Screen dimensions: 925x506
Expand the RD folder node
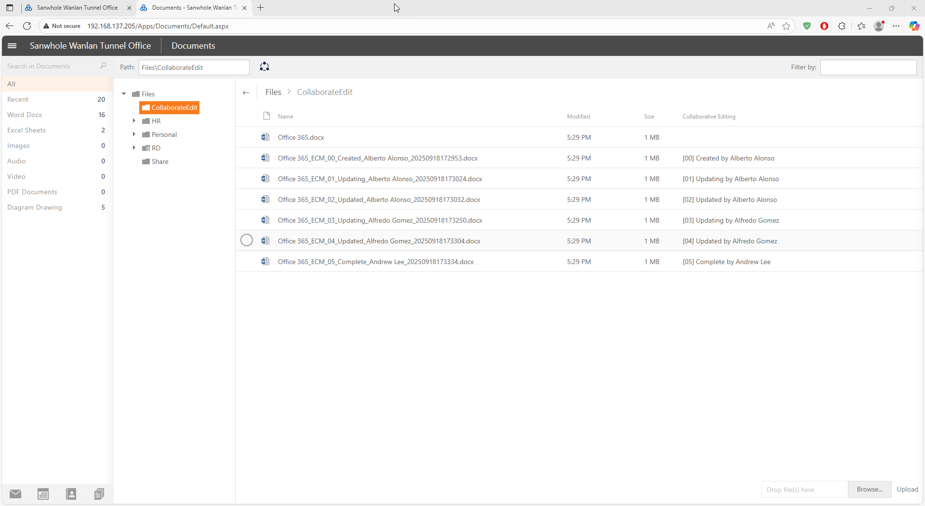(x=134, y=148)
